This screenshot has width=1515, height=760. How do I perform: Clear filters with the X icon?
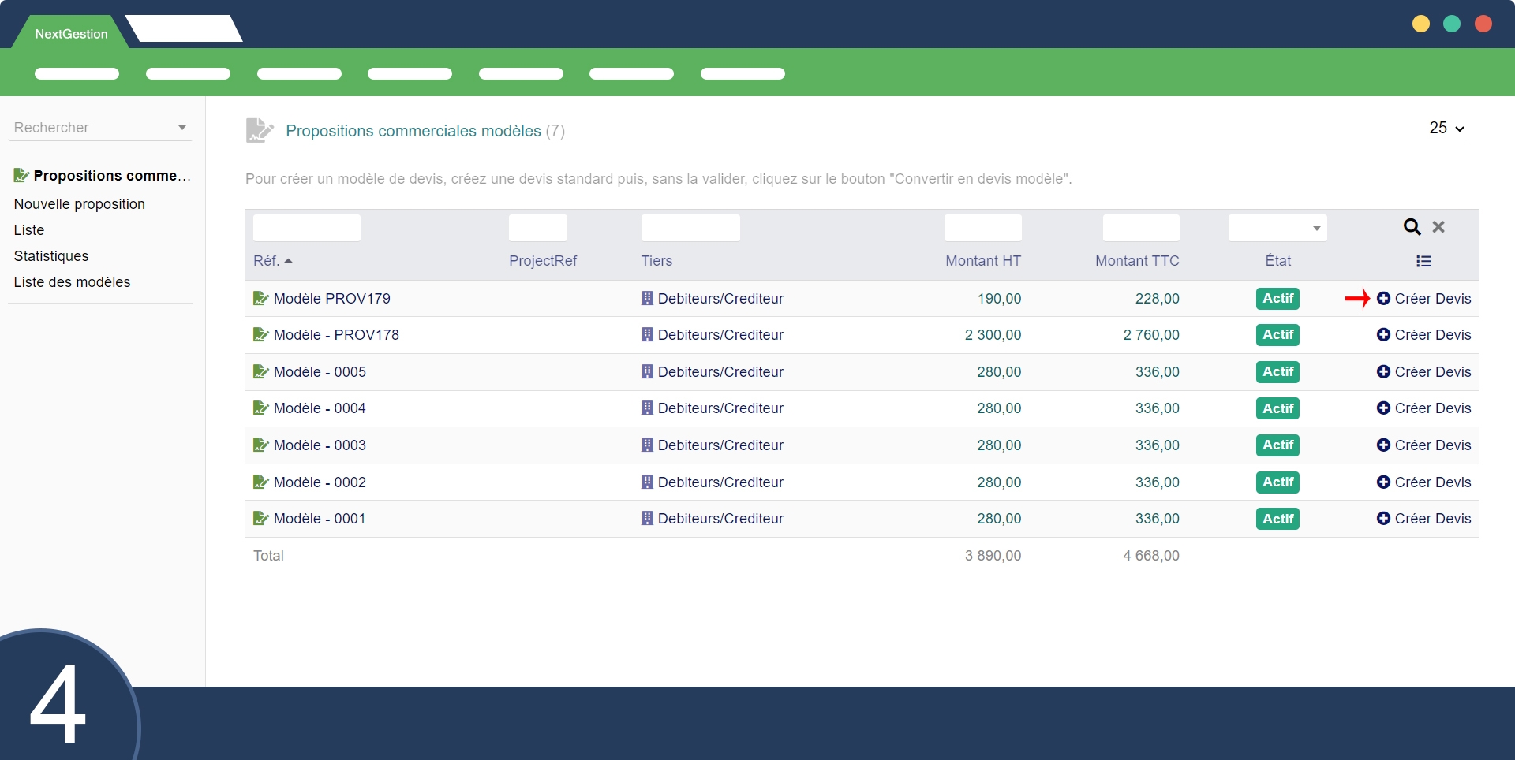pos(1438,227)
